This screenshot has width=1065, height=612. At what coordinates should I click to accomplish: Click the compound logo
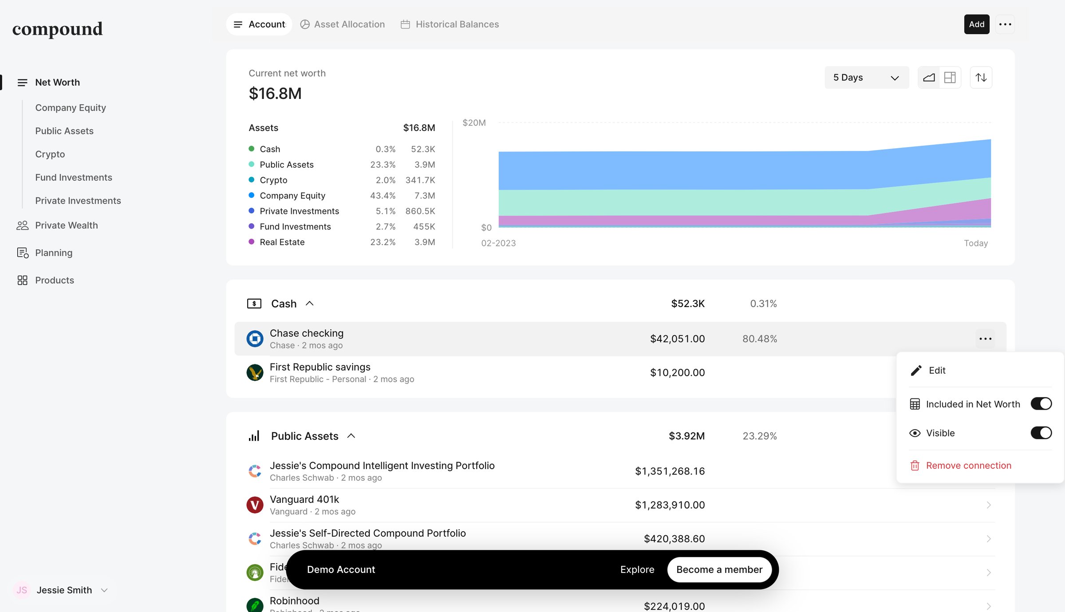coord(57,29)
